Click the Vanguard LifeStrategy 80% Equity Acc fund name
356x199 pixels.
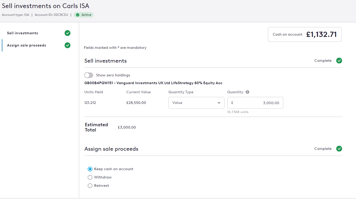pyautogui.click(x=153, y=83)
